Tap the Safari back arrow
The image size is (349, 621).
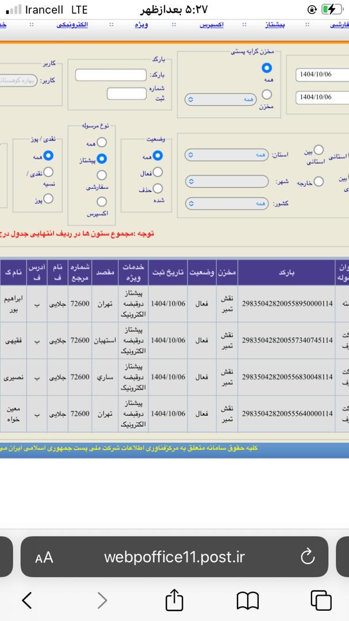26,600
